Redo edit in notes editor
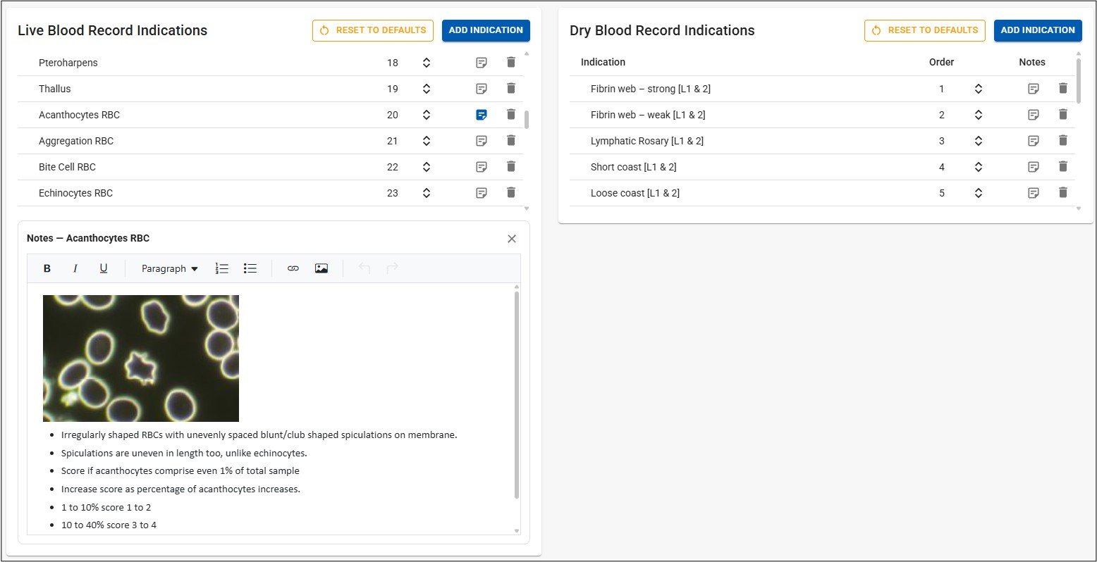The image size is (1097, 562). click(393, 268)
